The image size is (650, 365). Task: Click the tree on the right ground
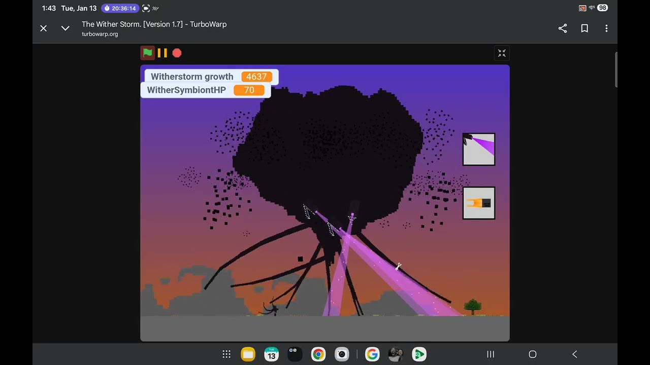pos(473,307)
